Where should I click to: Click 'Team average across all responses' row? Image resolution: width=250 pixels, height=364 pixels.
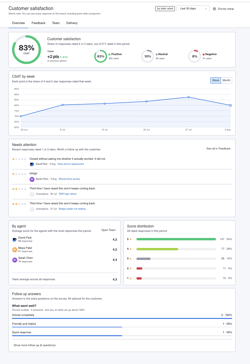point(65,279)
